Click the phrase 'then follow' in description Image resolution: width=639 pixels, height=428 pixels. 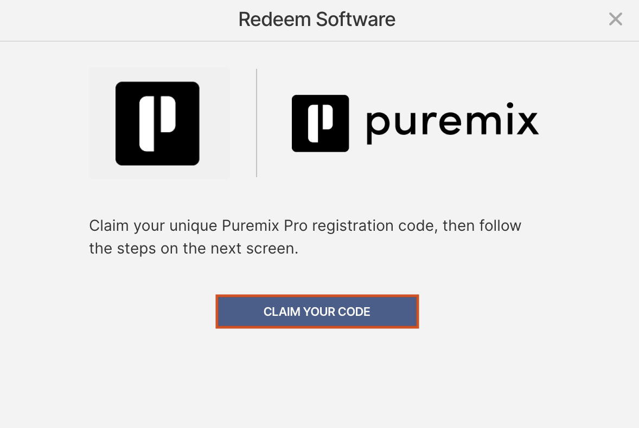point(482,225)
